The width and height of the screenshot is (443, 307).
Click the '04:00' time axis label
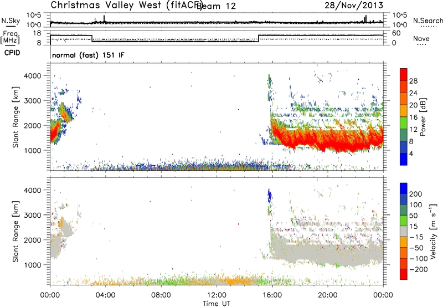pos(105,295)
